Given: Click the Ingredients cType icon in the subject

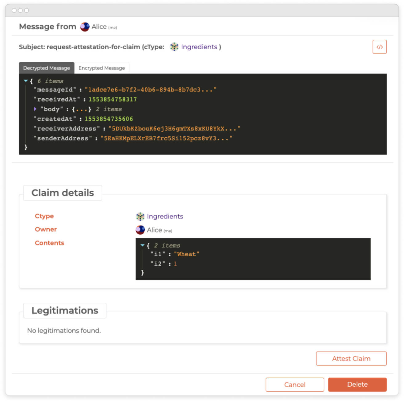Looking at the screenshot, I should coord(174,47).
